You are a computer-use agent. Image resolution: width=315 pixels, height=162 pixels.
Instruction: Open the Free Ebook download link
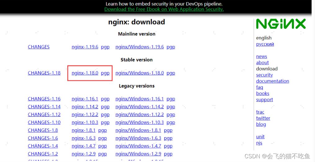click(x=164, y=9)
